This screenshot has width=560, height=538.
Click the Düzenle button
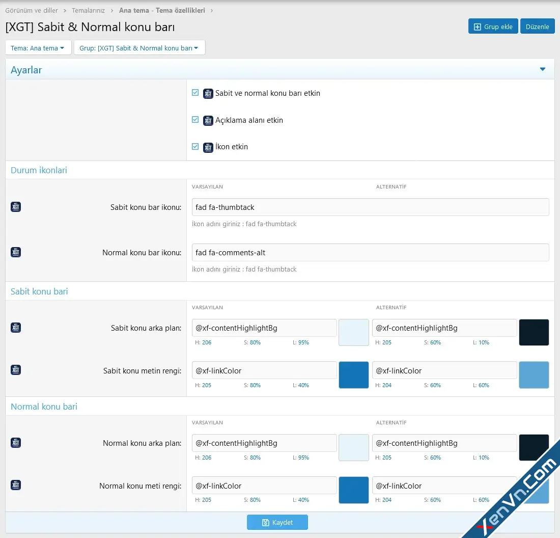[537, 26]
